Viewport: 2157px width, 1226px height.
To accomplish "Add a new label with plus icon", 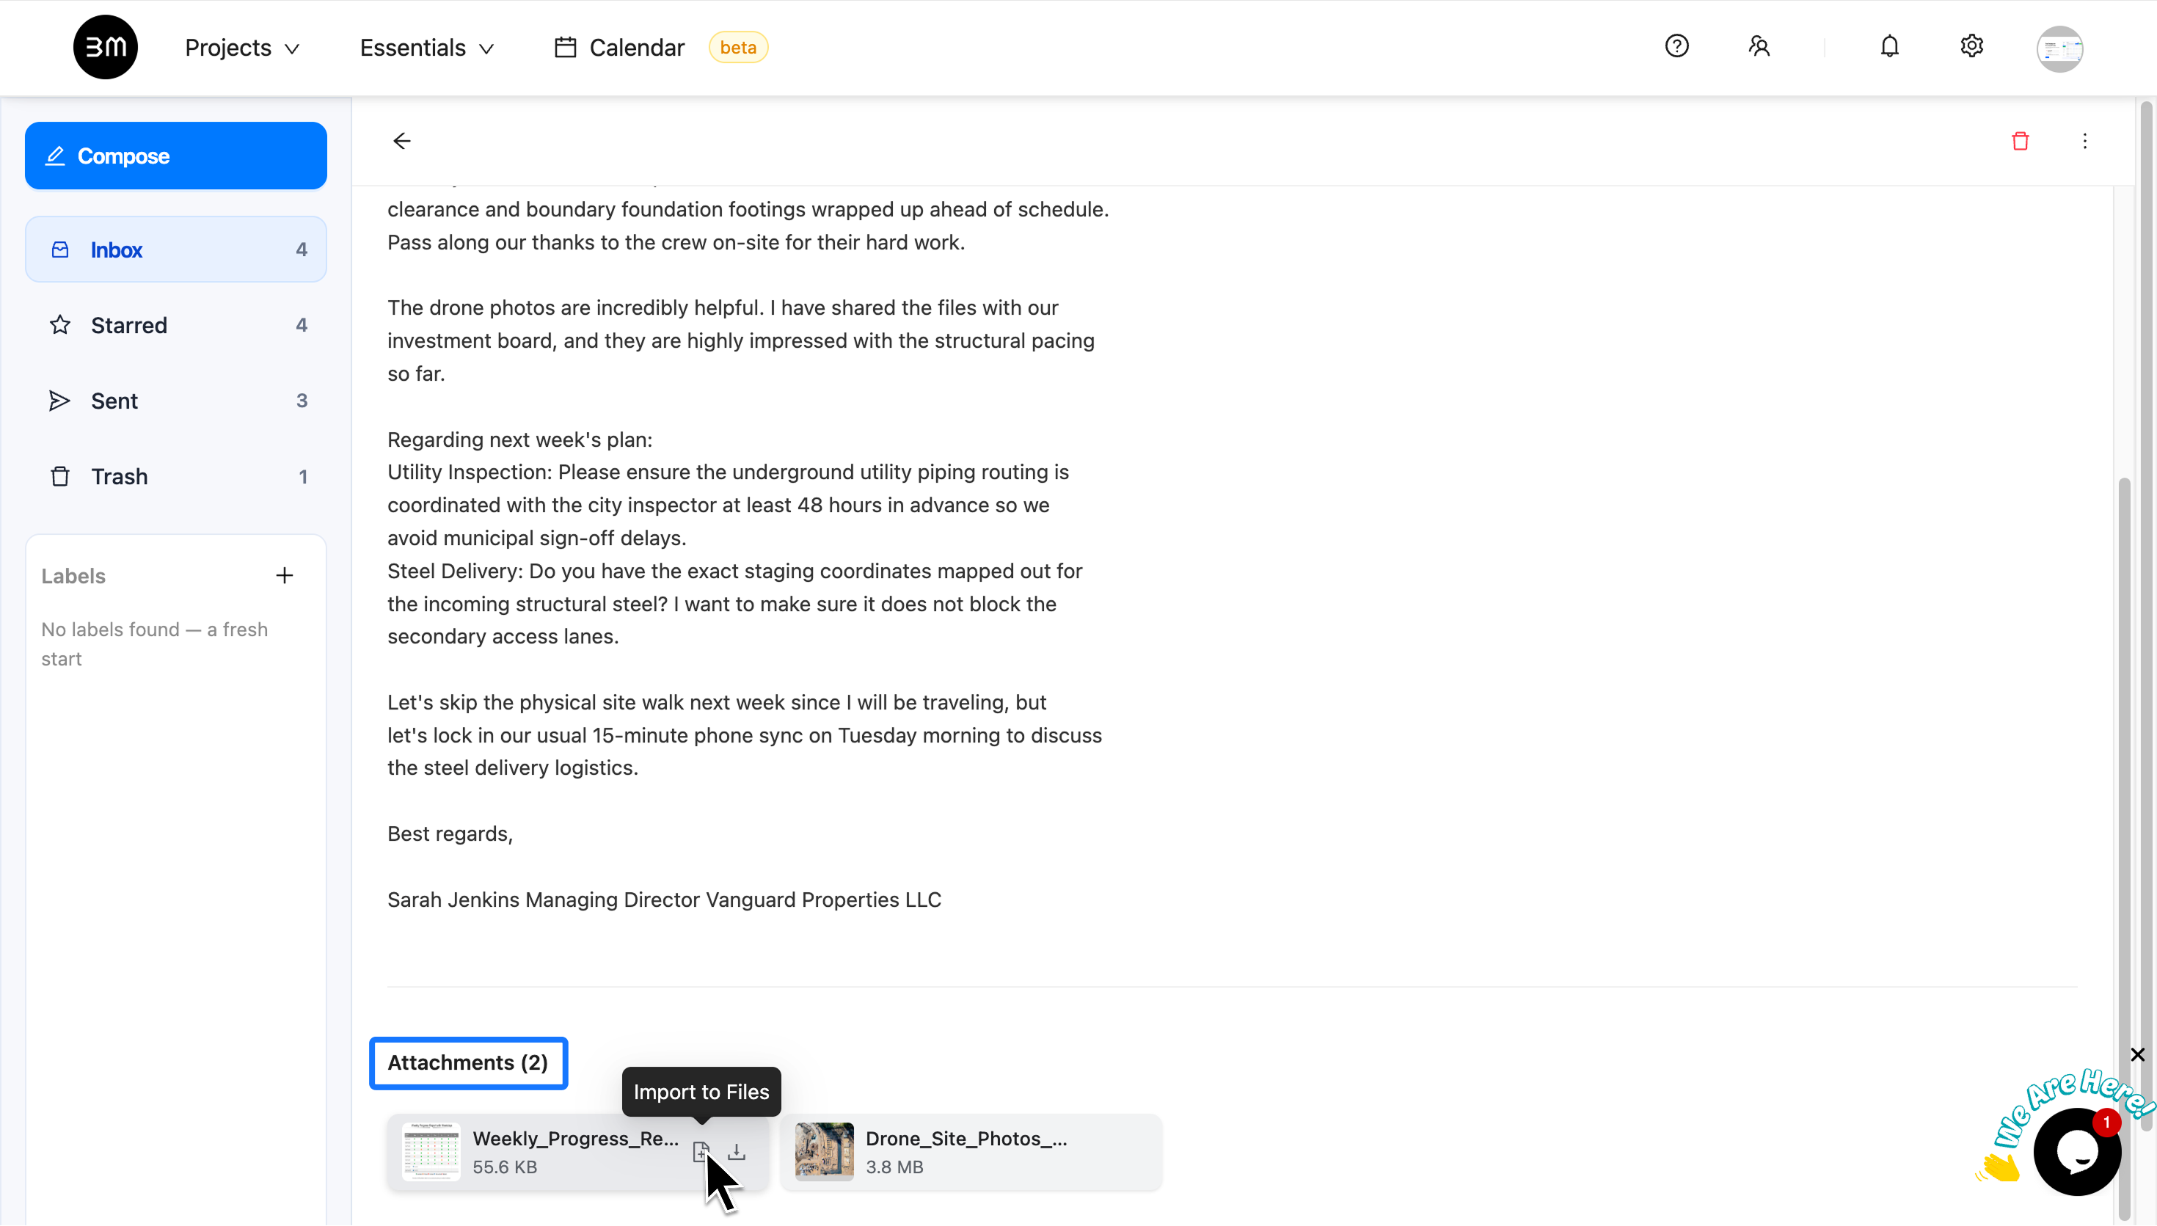I will pos(285,576).
